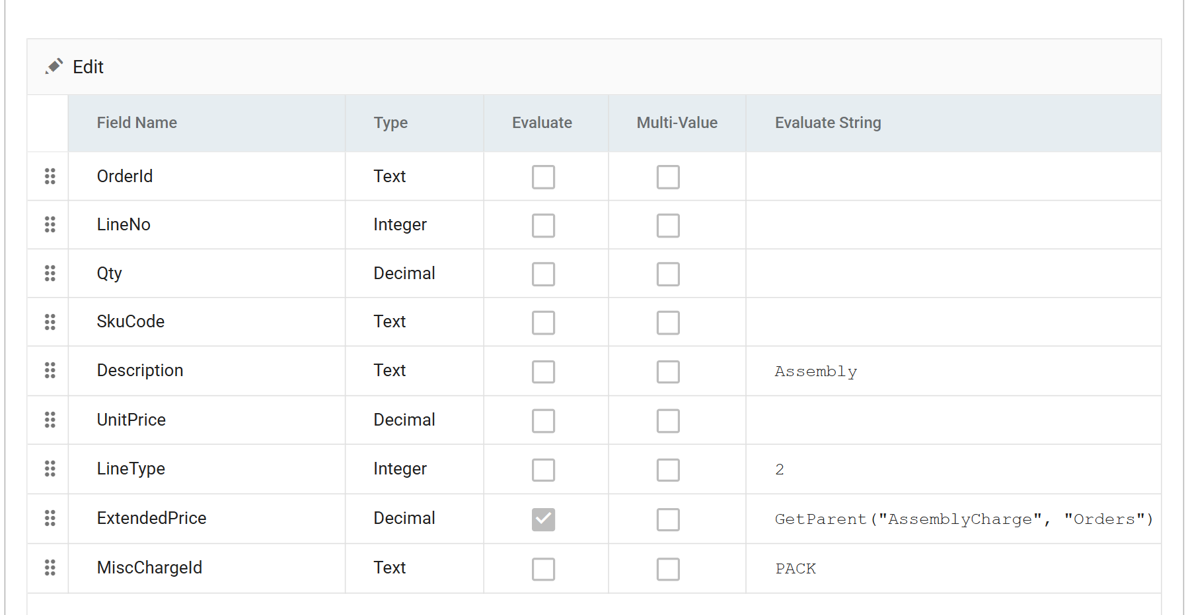Toggle Multi-Value for LineType
Viewport: 1188px width, 615px height.
pyautogui.click(x=668, y=470)
